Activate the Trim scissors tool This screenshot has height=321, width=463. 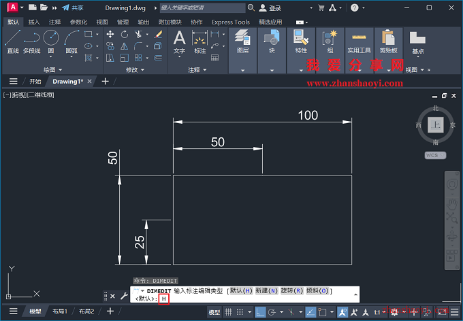tap(138, 34)
